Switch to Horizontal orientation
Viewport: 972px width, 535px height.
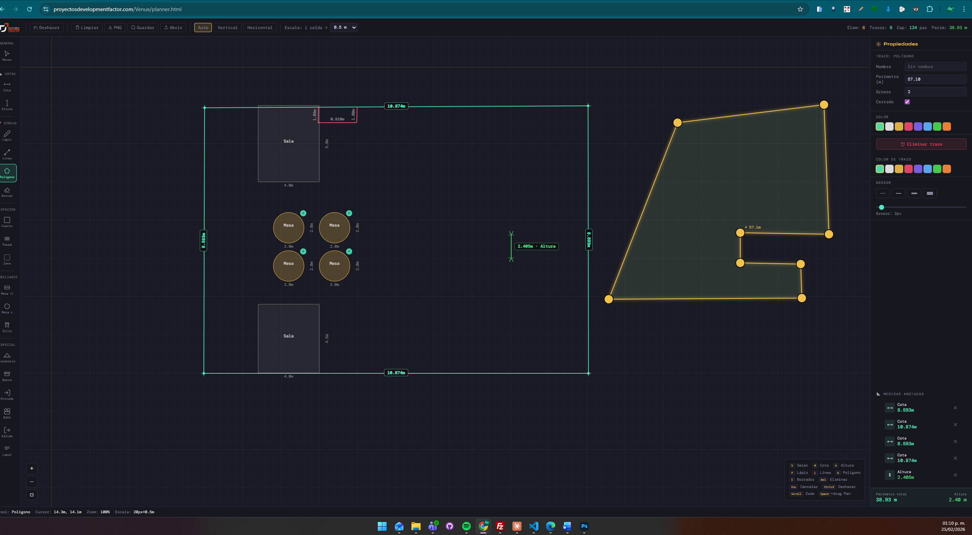pos(260,28)
